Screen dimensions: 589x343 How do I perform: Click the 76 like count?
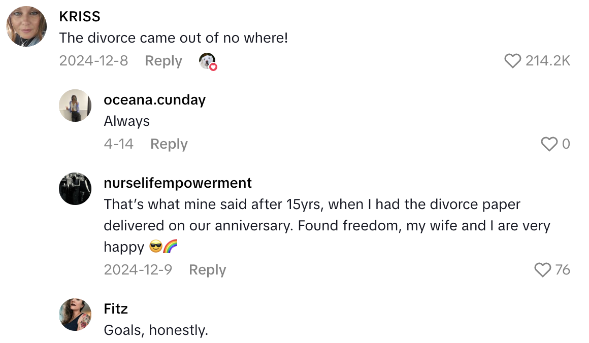562,270
